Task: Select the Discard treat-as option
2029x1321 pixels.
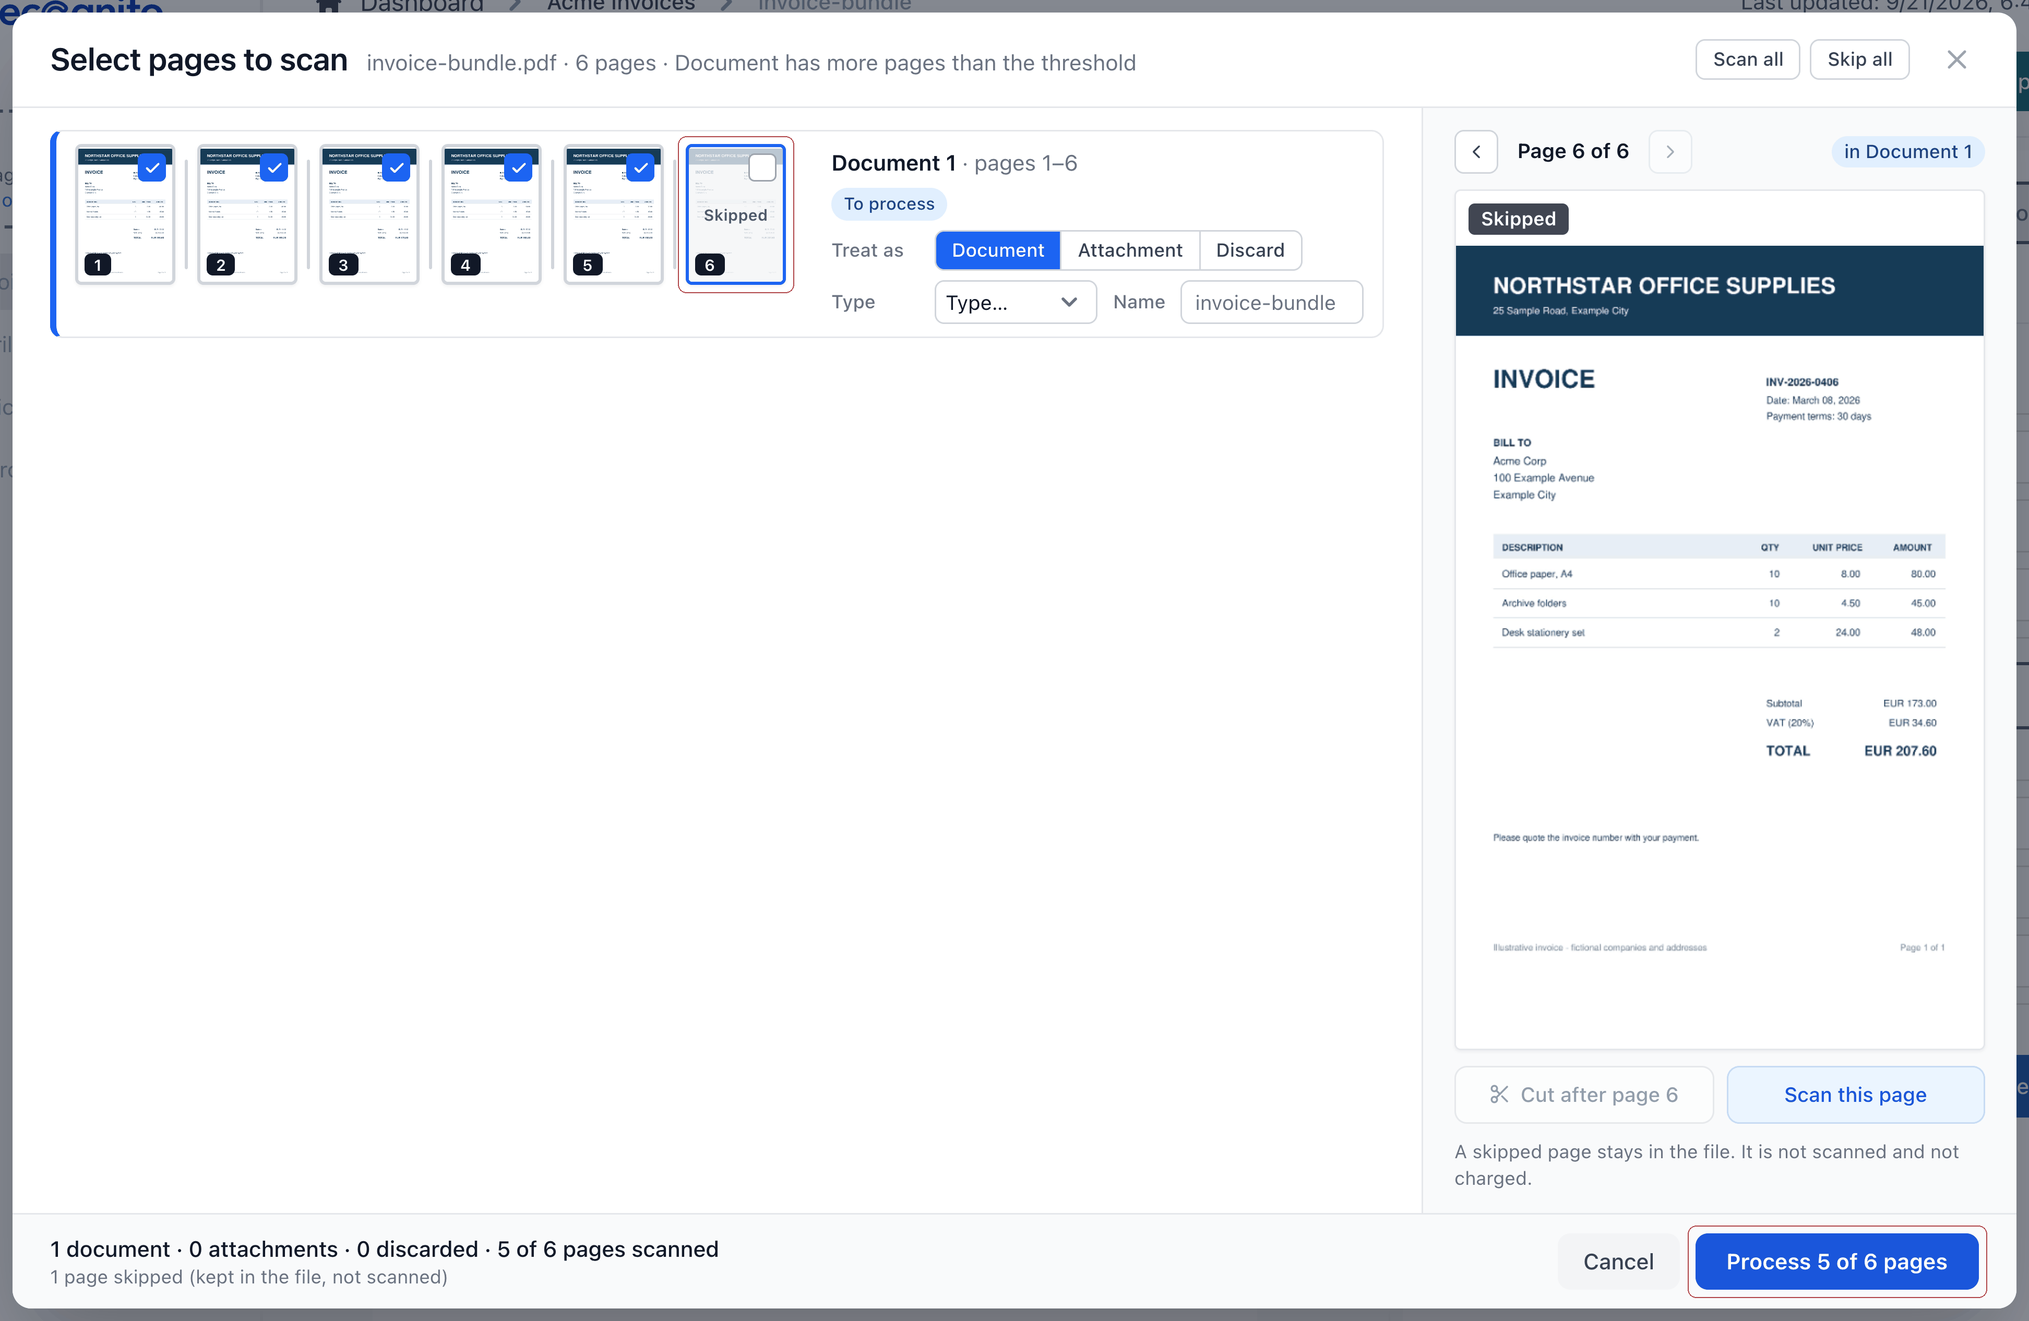Action: tap(1250, 250)
